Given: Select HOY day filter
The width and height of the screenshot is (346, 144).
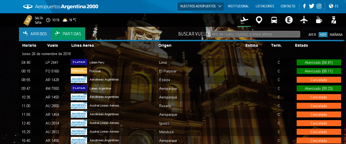Looking at the screenshot, I should pos(323,35).
